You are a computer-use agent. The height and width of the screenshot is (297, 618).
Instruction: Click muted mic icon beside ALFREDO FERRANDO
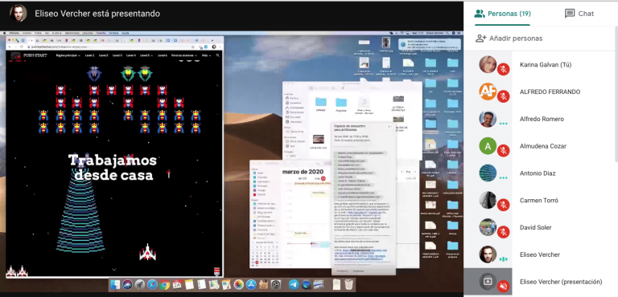point(503,96)
